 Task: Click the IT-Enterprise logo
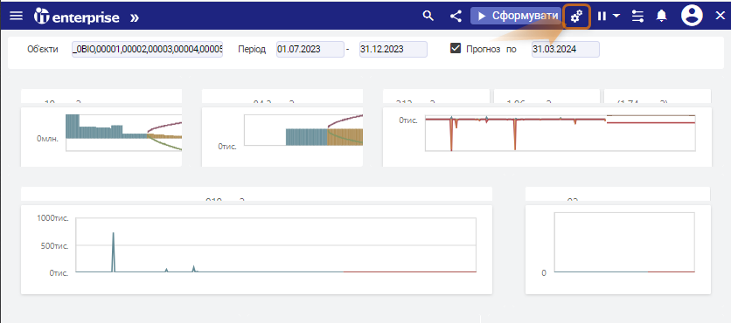[x=76, y=17]
